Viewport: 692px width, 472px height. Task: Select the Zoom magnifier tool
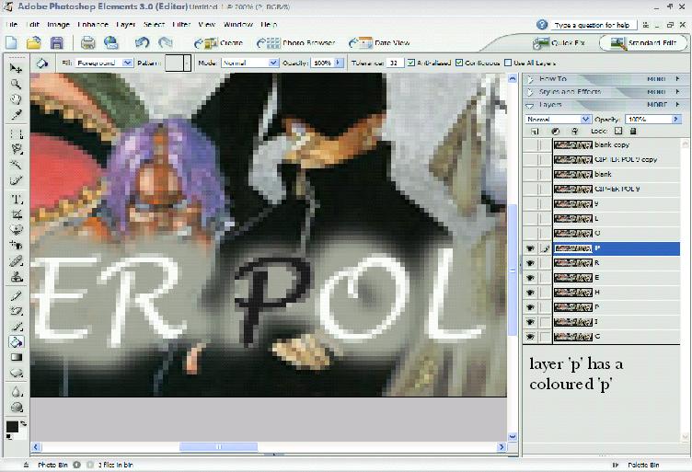pyautogui.click(x=17, y=84)
